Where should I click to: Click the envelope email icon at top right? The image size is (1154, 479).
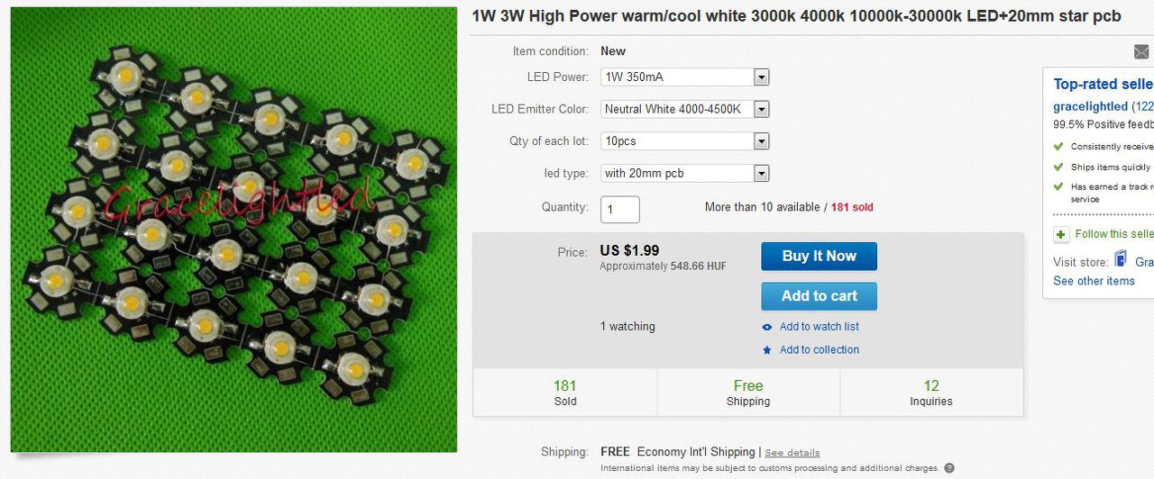coord(1141,52)
